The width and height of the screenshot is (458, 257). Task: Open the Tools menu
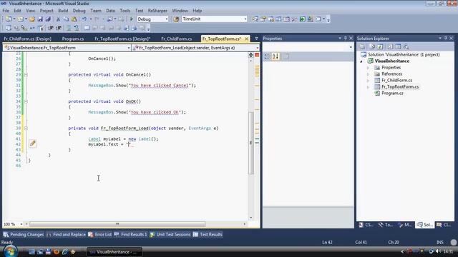pyautogui.click(x=125, y=11)
